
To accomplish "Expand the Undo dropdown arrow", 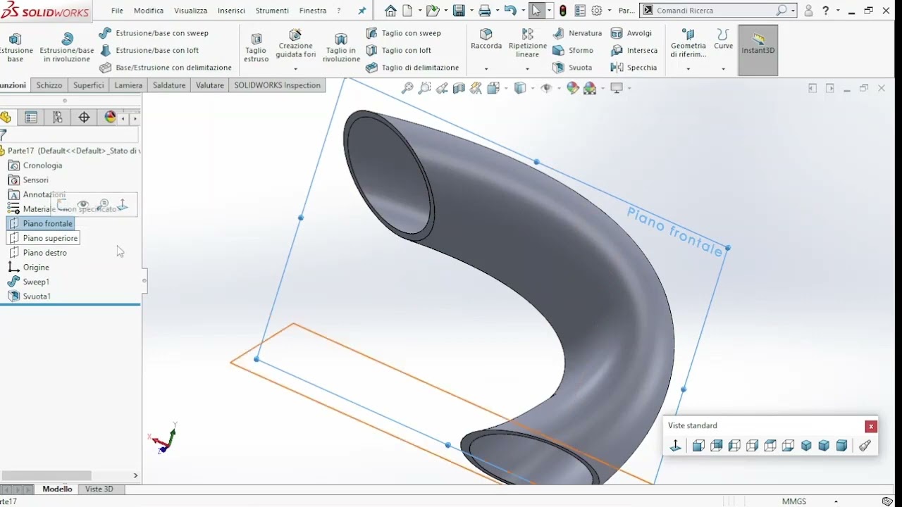I will pyautogui.click(x=523, y=11).
